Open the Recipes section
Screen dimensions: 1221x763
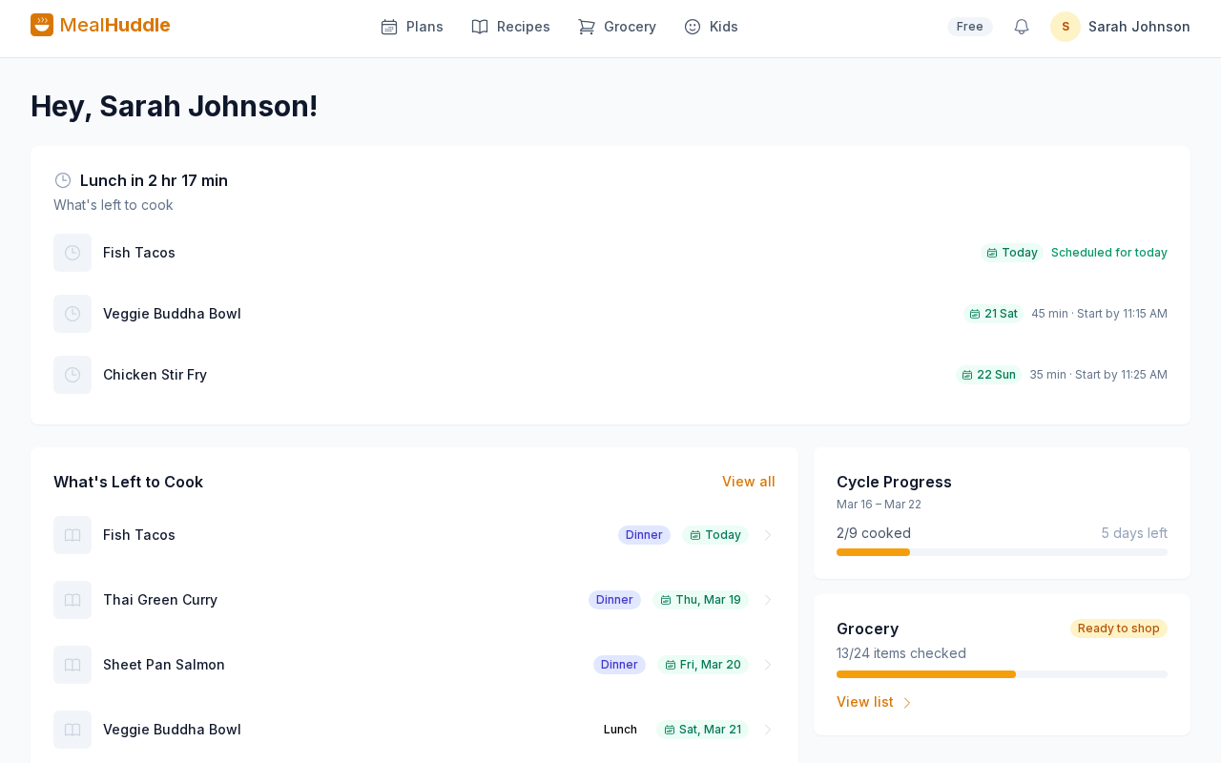click(x=510, y=27)
